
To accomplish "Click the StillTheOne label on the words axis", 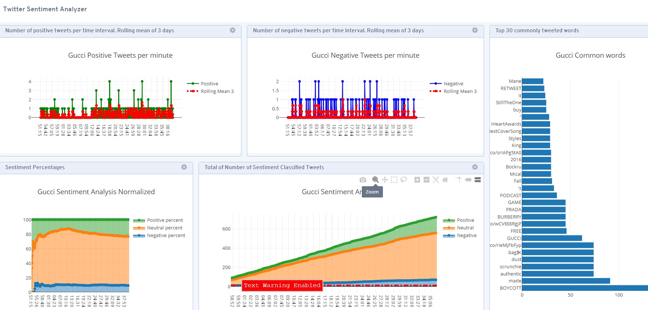I will (x=508, y=102).
